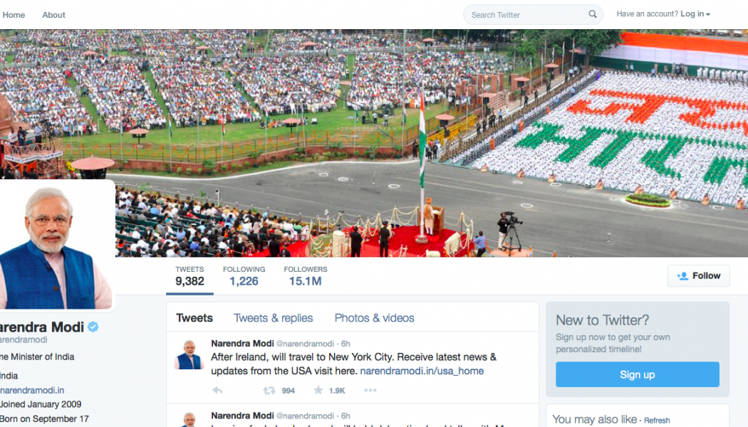Open the About menu item
The height and width of the screenshot is (427, 748).
tap(53, 15)
